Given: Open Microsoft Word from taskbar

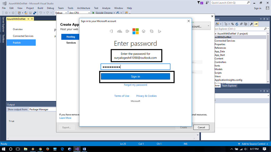Looking at the screenshot, I should [x=84, y=149].
